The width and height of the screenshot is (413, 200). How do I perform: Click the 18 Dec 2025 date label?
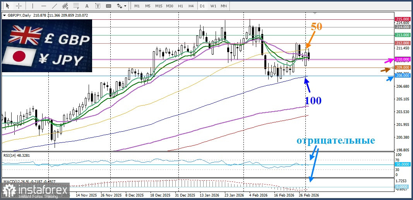[x=160, y=195]
